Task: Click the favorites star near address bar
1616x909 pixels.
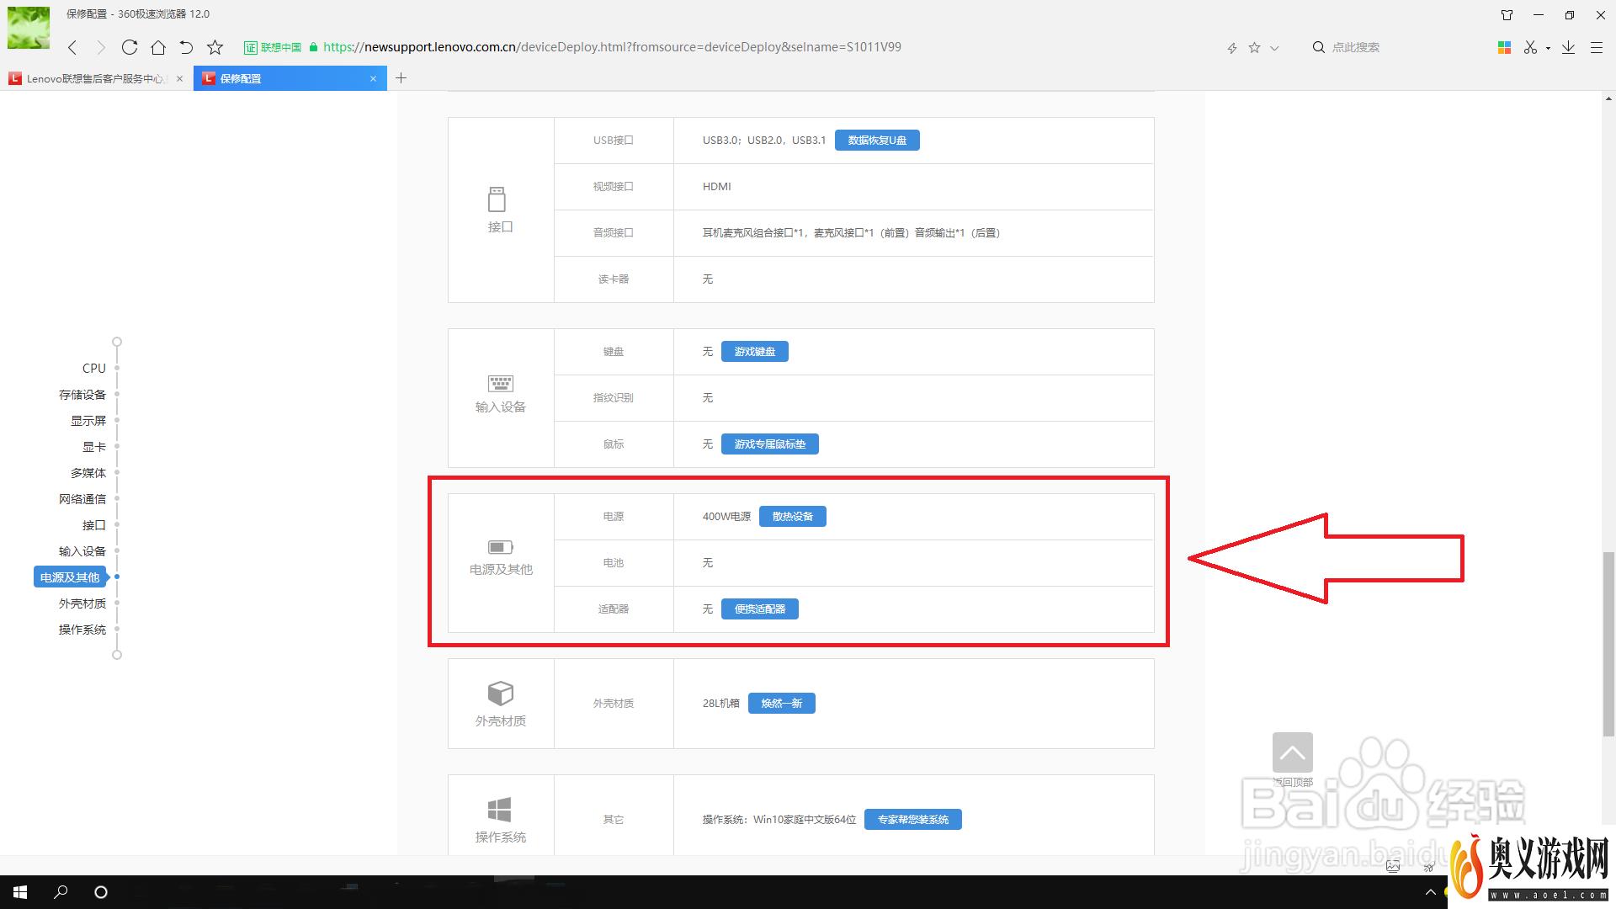Action: coord(1254,48)
